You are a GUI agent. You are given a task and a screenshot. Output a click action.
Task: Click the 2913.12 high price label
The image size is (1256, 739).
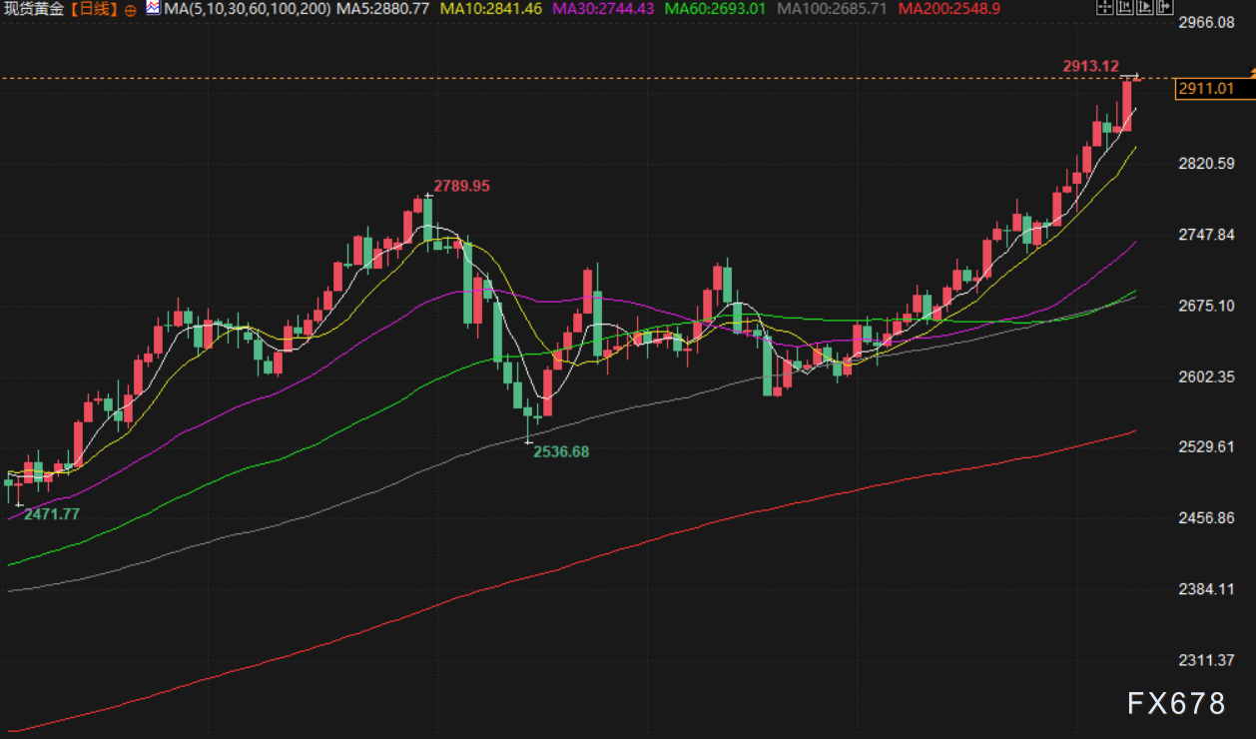(1089, 66)
